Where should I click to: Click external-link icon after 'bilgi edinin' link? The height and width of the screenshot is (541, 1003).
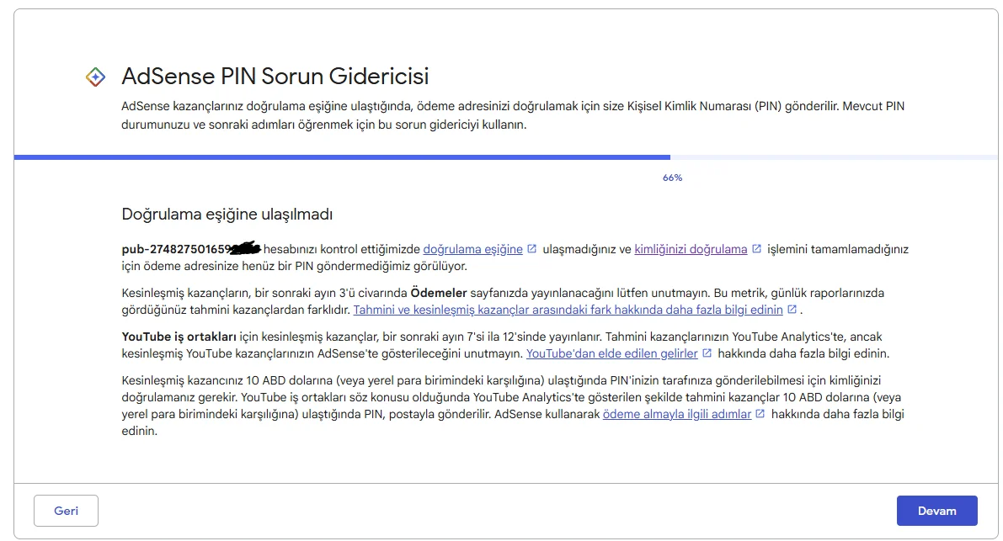(792, 309)
